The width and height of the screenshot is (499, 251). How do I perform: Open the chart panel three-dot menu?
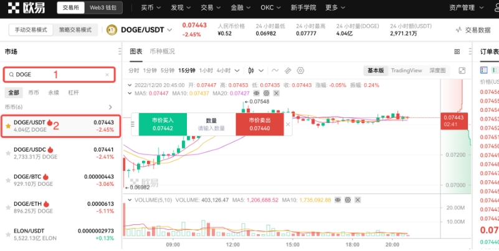470,52
